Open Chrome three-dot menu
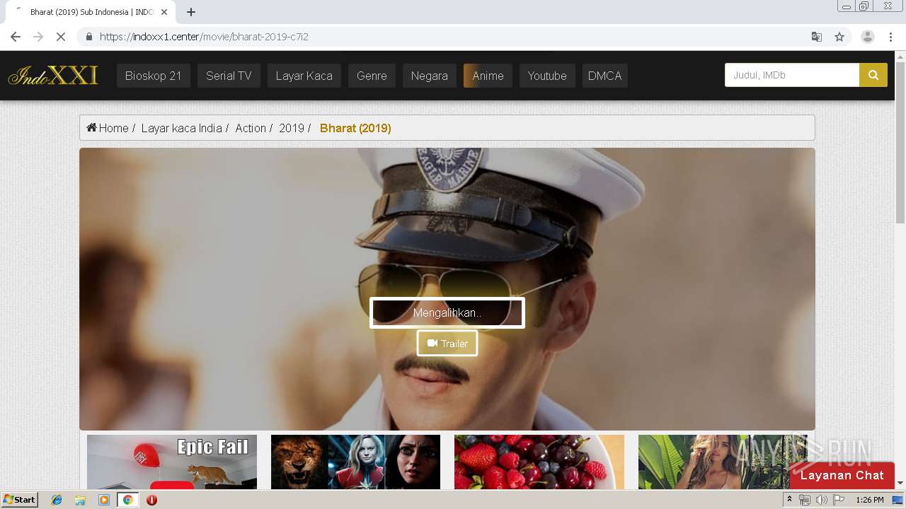 [890, 37]
